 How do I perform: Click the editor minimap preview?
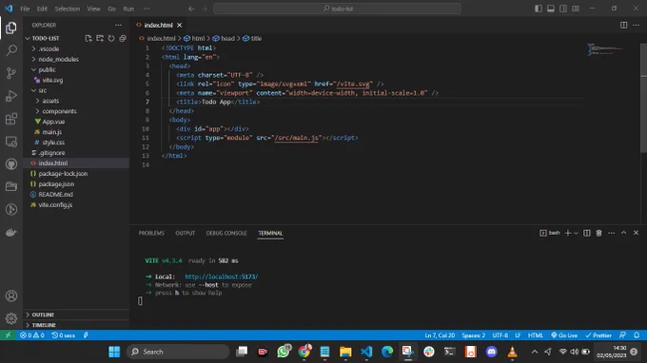(606, 49)
